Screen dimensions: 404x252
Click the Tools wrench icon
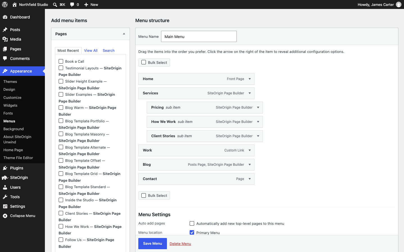click(5, 197)
